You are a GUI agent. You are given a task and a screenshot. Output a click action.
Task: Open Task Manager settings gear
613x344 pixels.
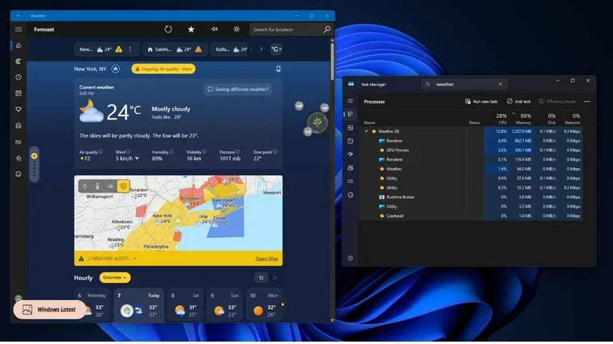[350, 258]
